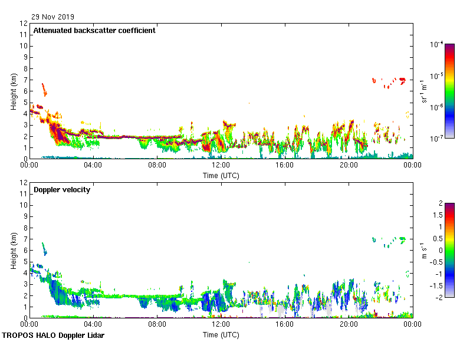Click the 7 km cloud layer in the backscatter plot

coord(402,80)
